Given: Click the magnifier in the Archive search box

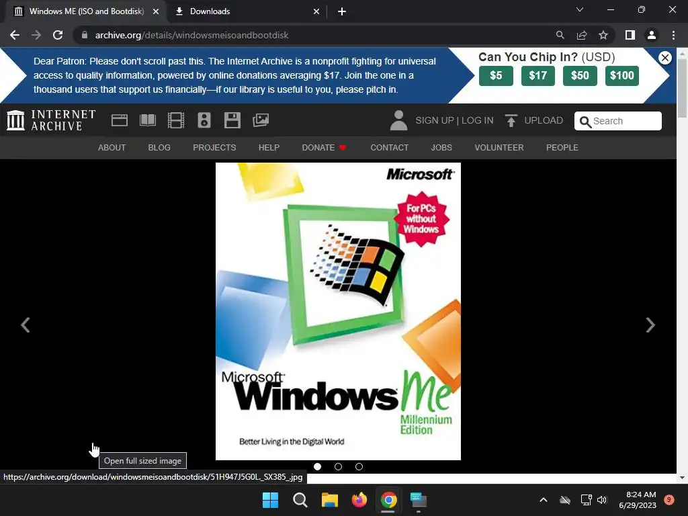Looking at the screenshot, I should click(585, 122).
